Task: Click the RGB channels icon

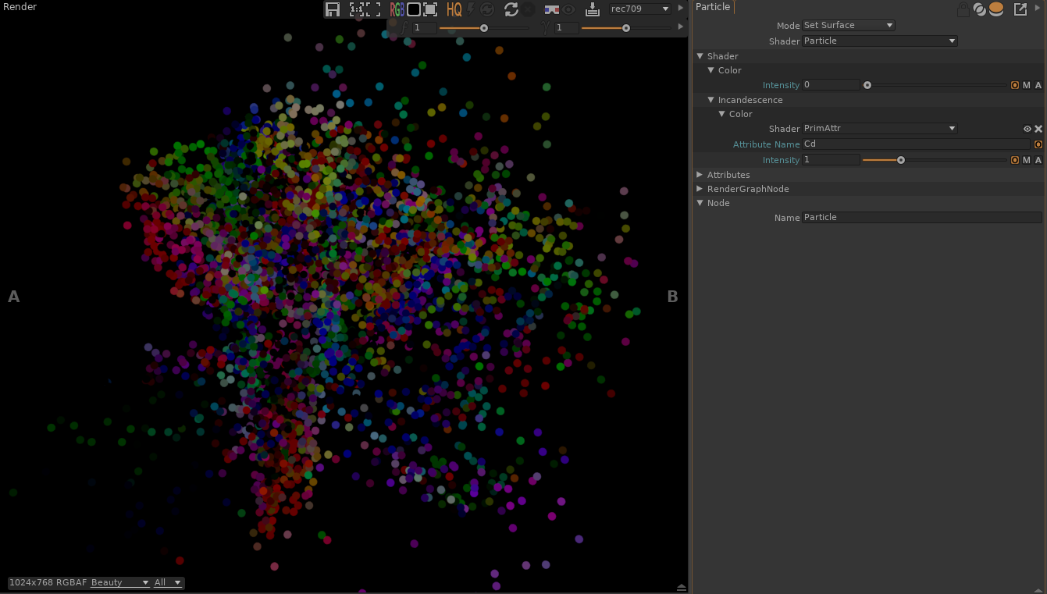Action: pyautogui.click(x=397, y=9)
